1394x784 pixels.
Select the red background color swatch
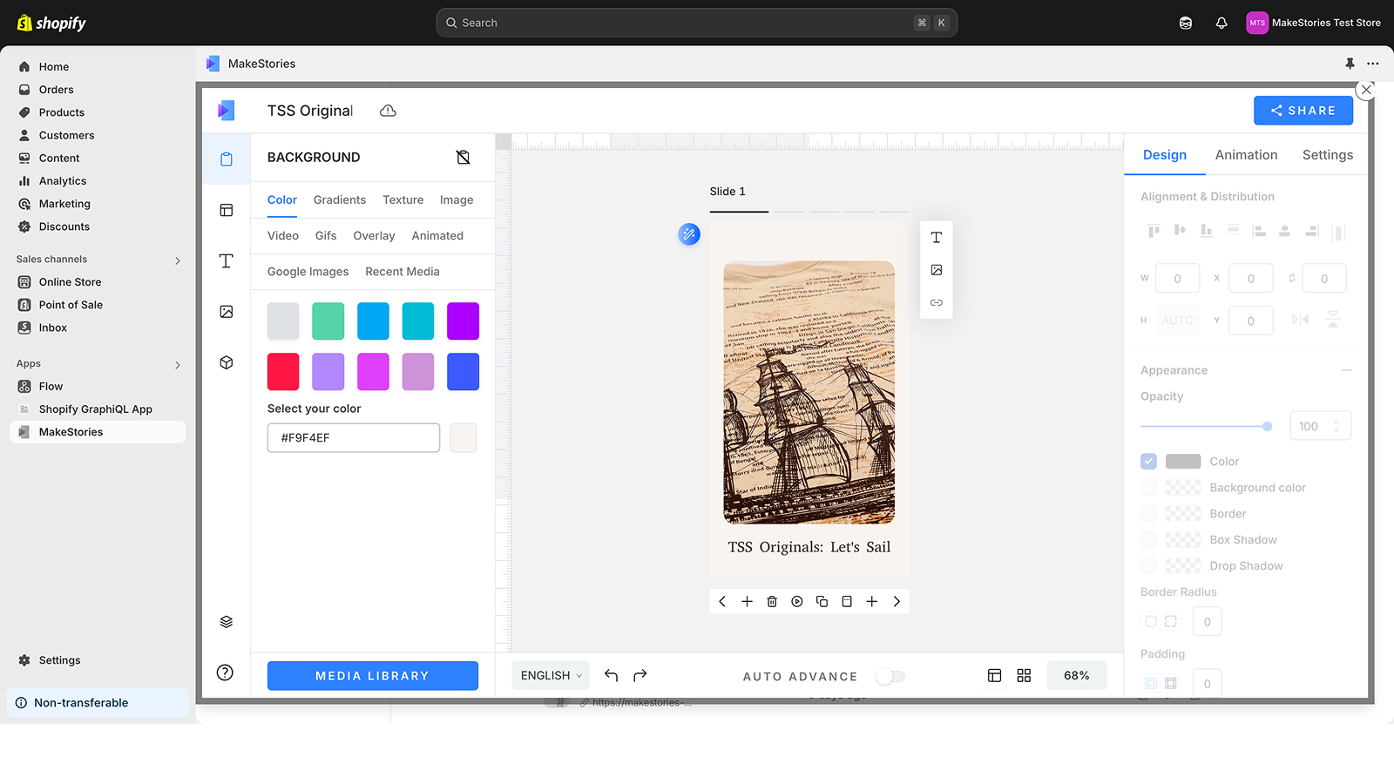(282, 371)
